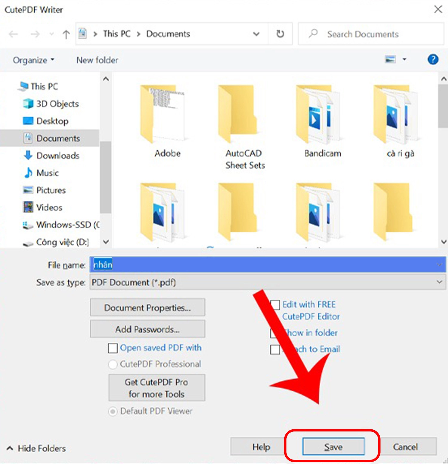Screen dimensions: 448x464
Task: Open Document Properties dialog
Action: (x=148, y=307)
